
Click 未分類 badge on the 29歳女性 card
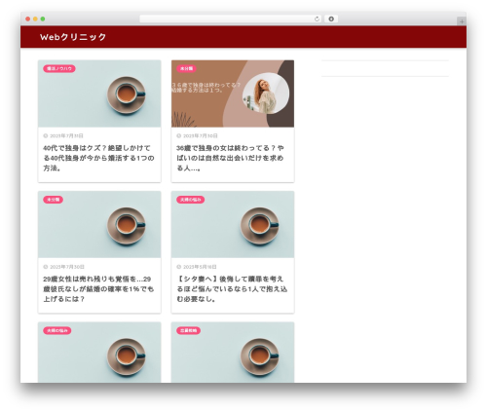pos(53,200)
